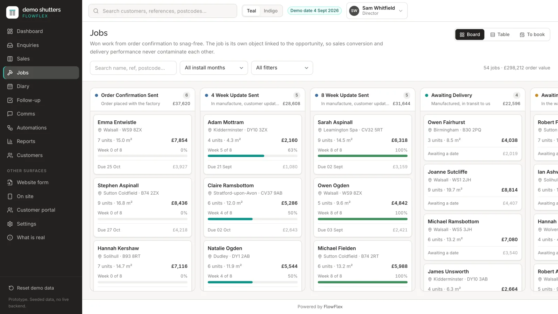Click the Website form icon
The width and height of the screenshot is (558, 314).
[x=10, y=182]
